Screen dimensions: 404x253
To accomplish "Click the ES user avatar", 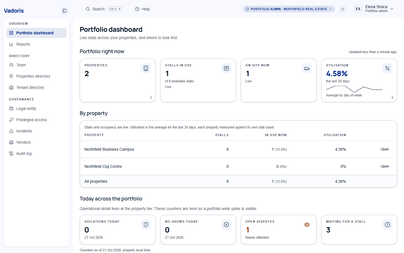I will 358,9.
